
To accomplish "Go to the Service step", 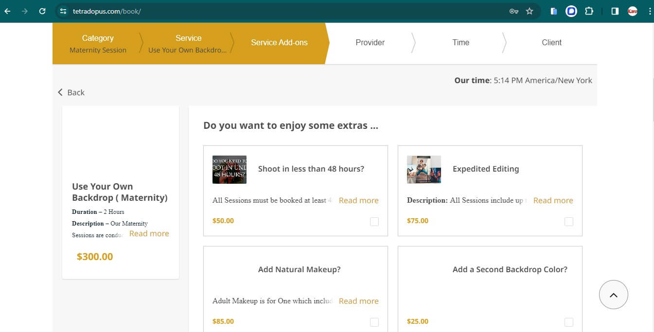I will point(188,43).
